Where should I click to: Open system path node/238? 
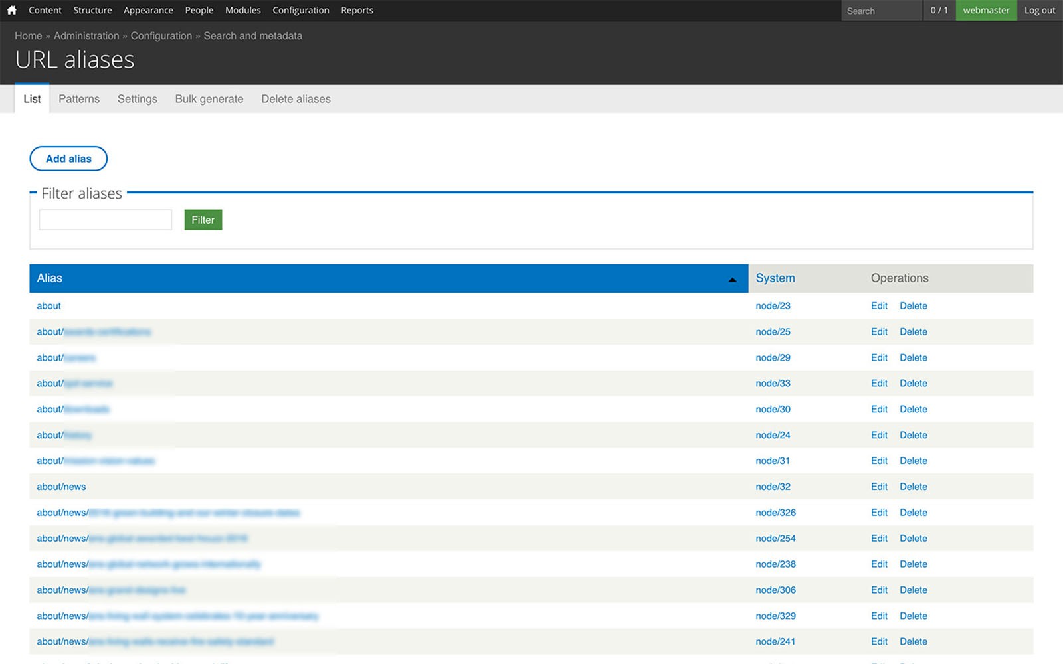[775, 564]
